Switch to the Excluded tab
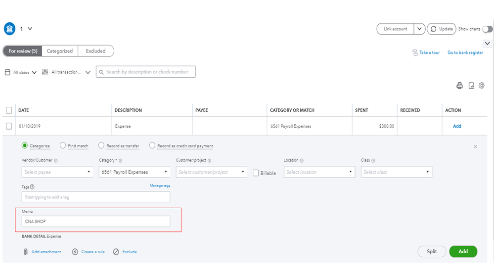494x278 pixels. click(95, 51)
